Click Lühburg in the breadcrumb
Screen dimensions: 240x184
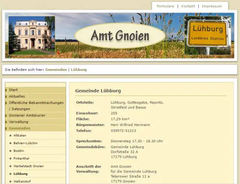click(x=79, y=69)
